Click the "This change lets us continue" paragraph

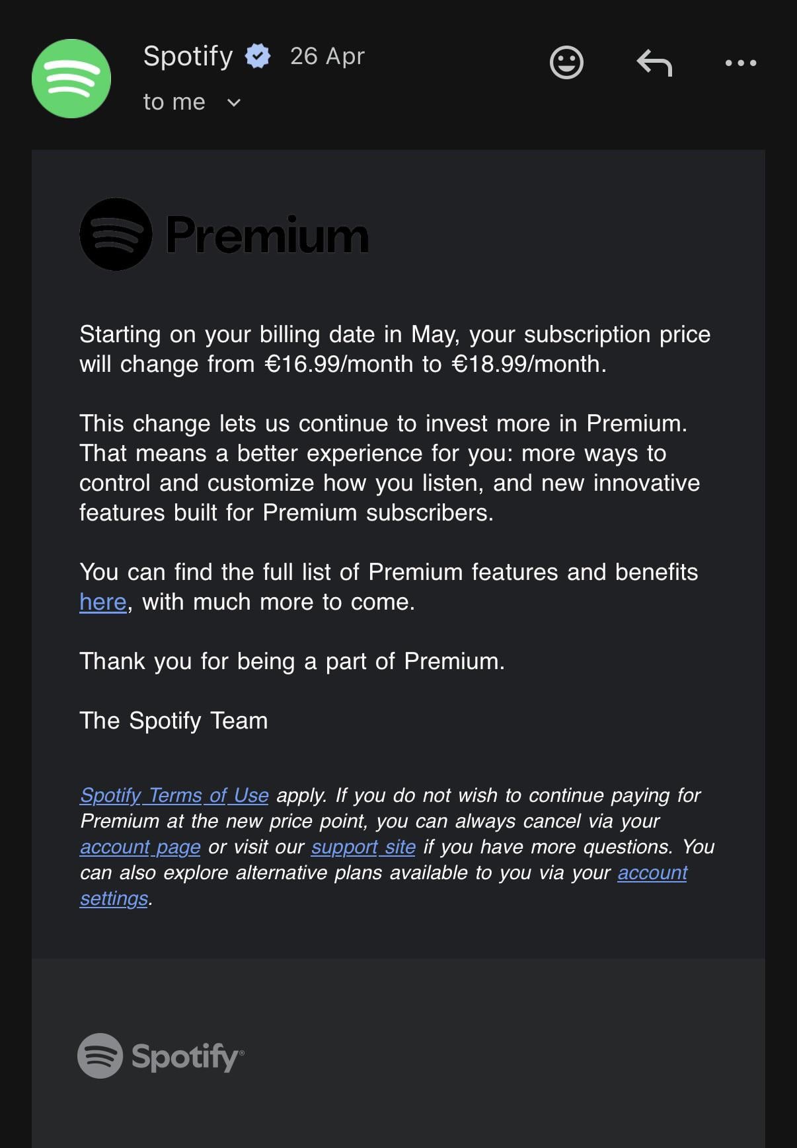[389, 468]
